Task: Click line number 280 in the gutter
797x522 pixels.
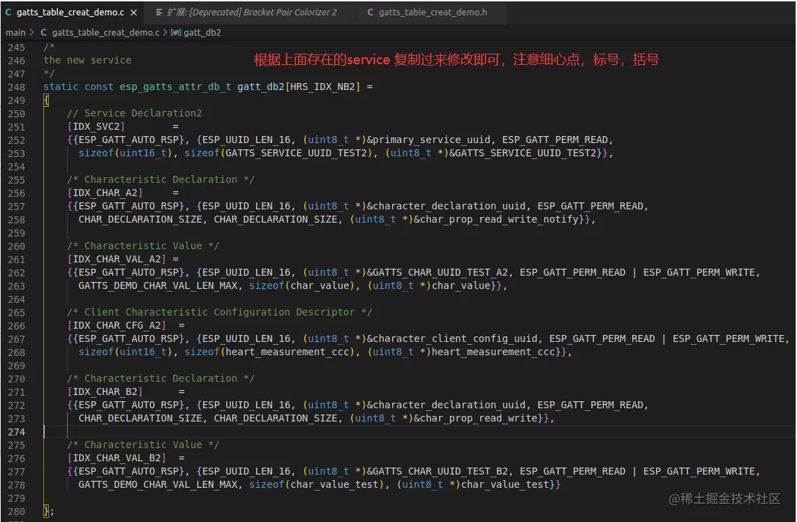Action: pos(16,512)
